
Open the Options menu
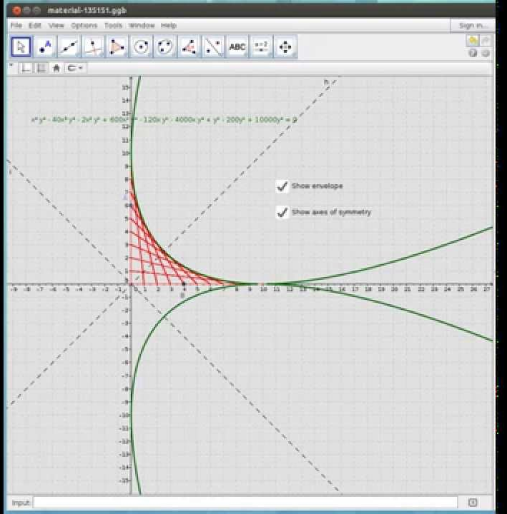pyautogui.click(x=84, y=25)
